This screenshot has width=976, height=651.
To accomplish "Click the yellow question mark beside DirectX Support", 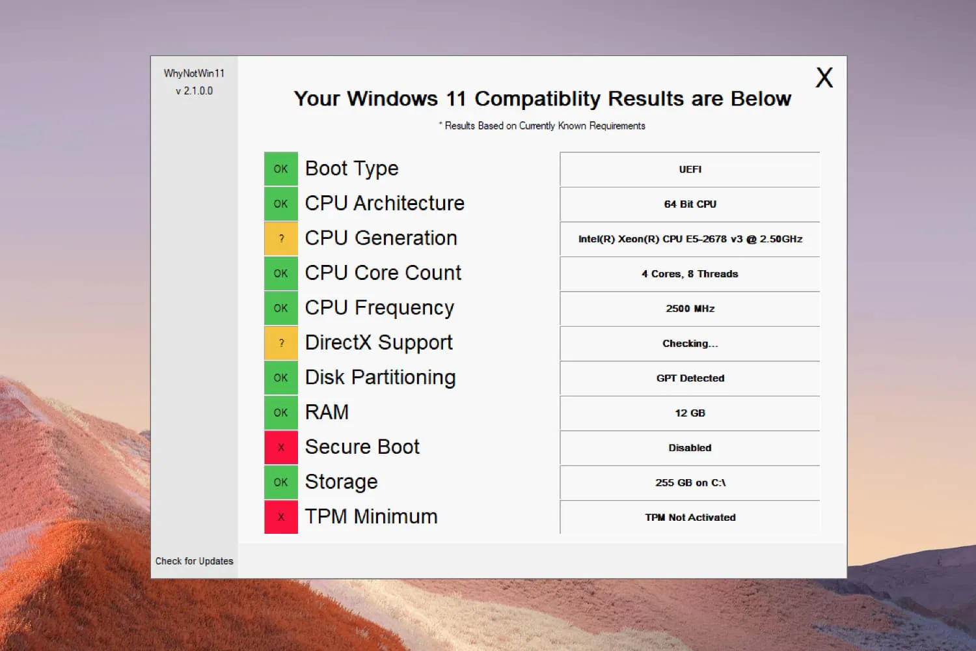I will click(281, 343).
